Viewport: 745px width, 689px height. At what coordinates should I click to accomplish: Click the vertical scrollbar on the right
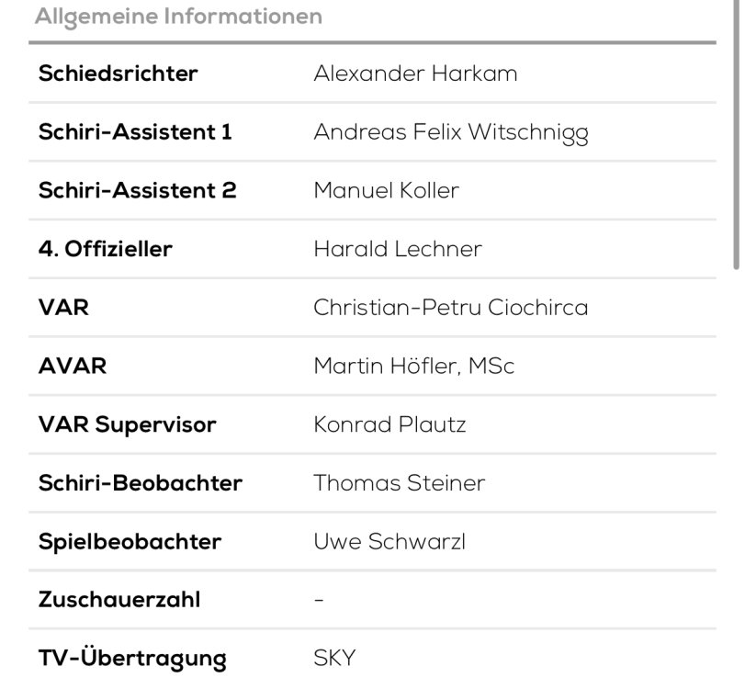pyautogui.click(x=737, y=138)
